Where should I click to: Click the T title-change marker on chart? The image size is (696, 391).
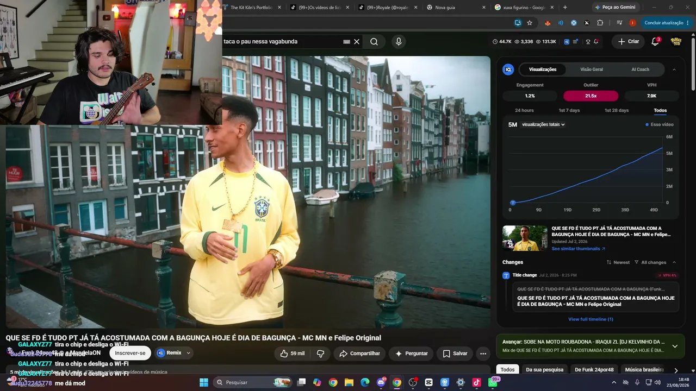512,203
